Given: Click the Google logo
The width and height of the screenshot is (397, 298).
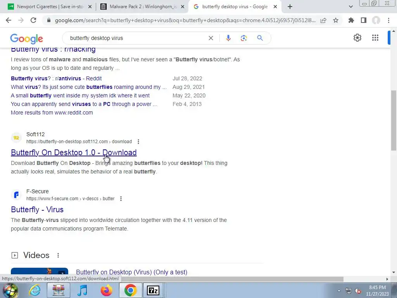Looking at the screenshot, I should (x=27, y=39).
